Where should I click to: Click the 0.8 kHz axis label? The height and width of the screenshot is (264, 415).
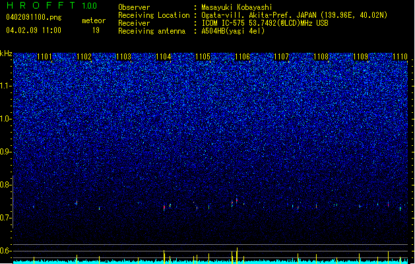pyautogui.click(x=5, y=185)
